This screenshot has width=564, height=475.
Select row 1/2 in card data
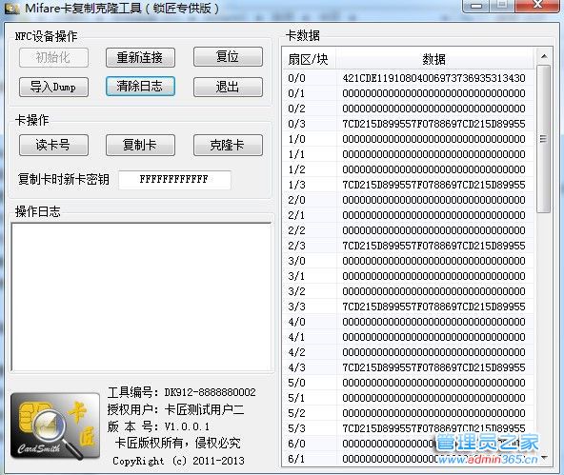pos(408,169)
